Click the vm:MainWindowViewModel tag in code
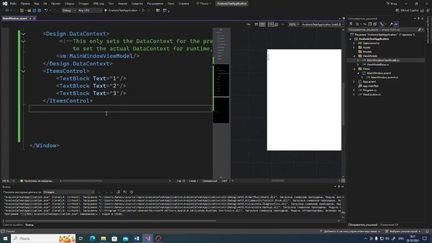Image resolution: width=432 pixels, height=243 pixels. tap(98, 56)
